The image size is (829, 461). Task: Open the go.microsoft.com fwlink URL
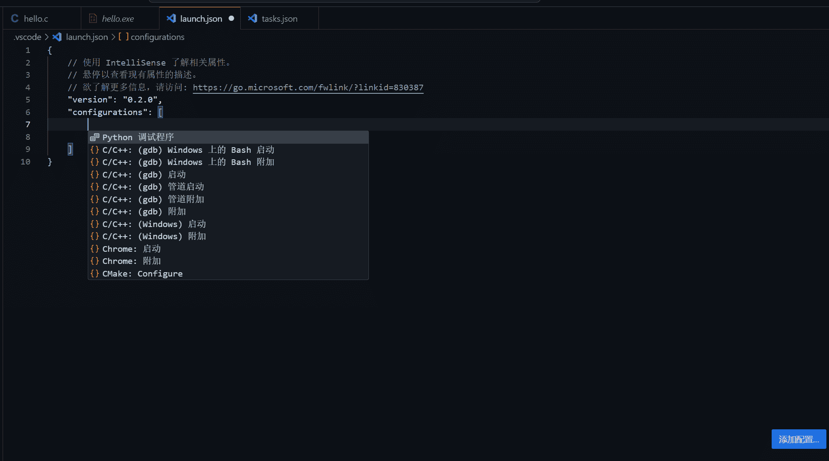coord(308,87)
